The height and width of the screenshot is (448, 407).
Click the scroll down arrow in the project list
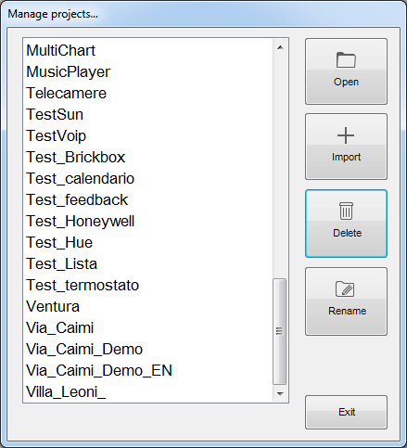(280, 393)
